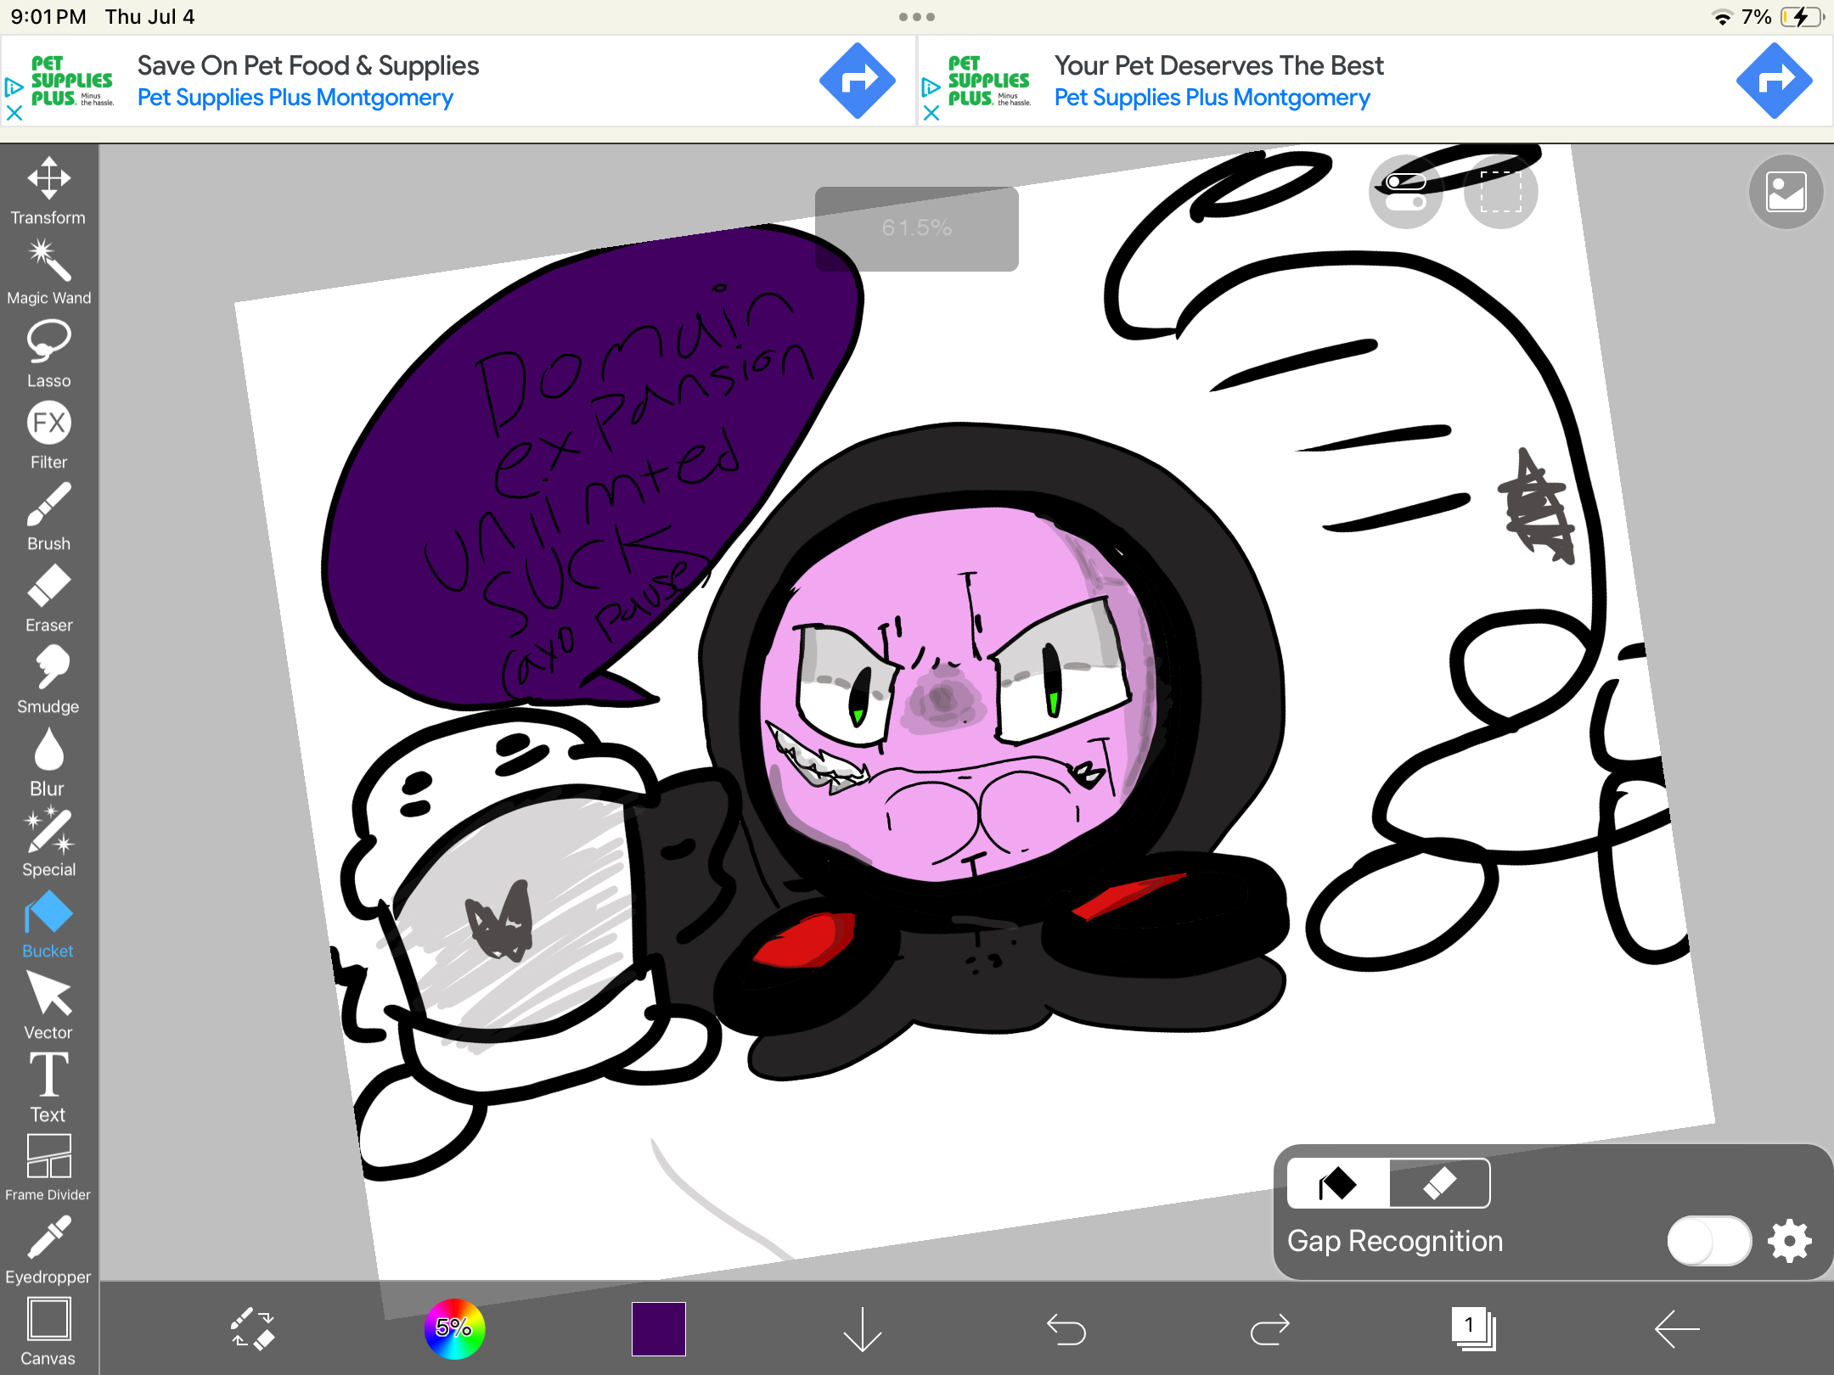Tap the three-dot multitasking menu at top
The image size is (1834, 1375).
tap(917, 17)
